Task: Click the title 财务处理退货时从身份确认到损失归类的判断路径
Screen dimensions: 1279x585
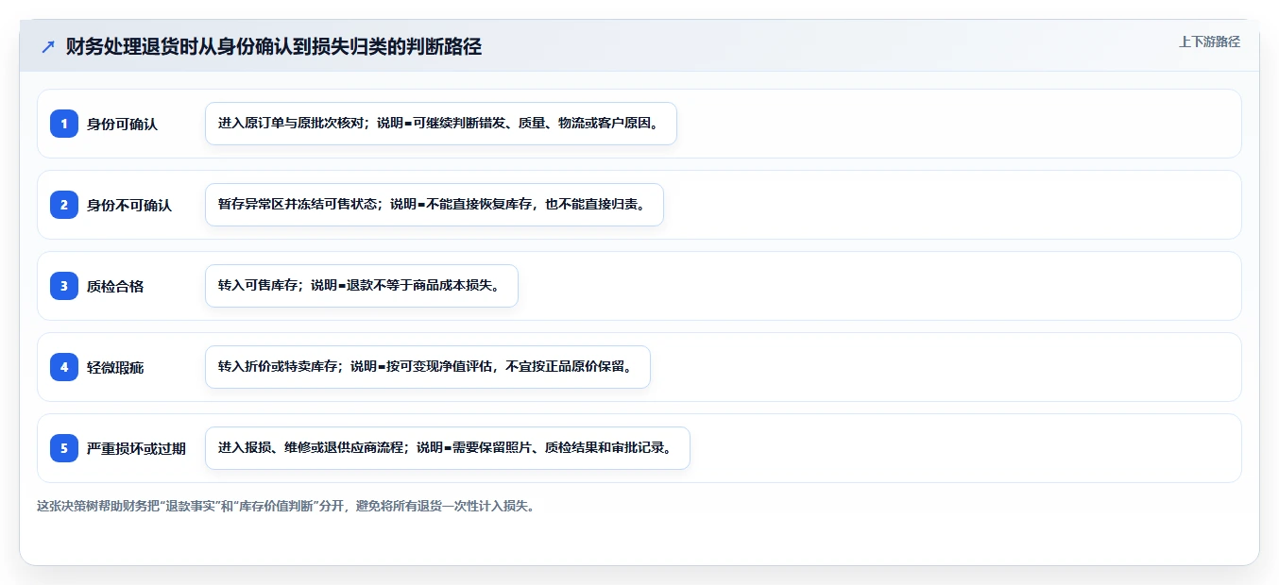Action: [x=274, y=46]
